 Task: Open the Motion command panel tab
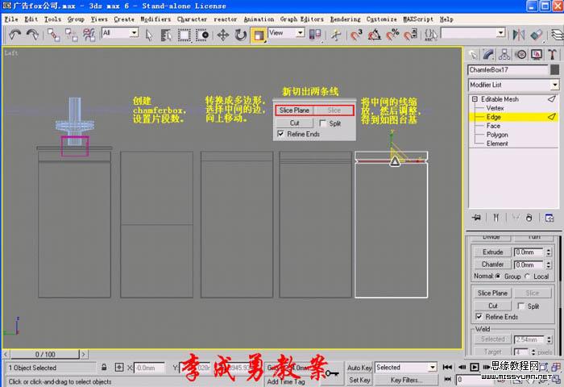520,54
